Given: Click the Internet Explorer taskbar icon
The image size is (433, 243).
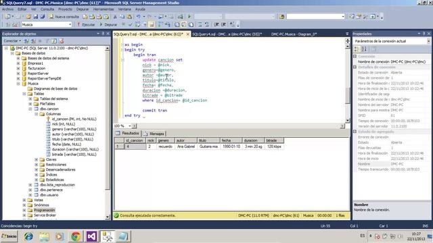Looking at the screenshot, I should [x=28, y=236].
